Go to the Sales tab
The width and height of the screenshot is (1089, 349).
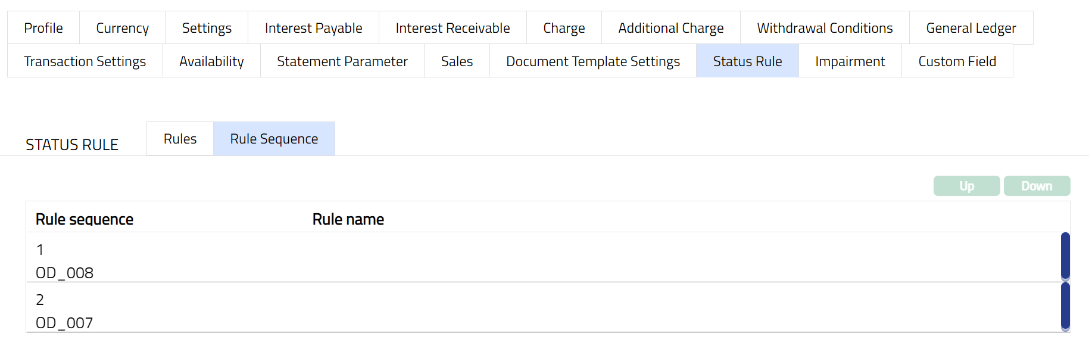click(x=457, y=61)
